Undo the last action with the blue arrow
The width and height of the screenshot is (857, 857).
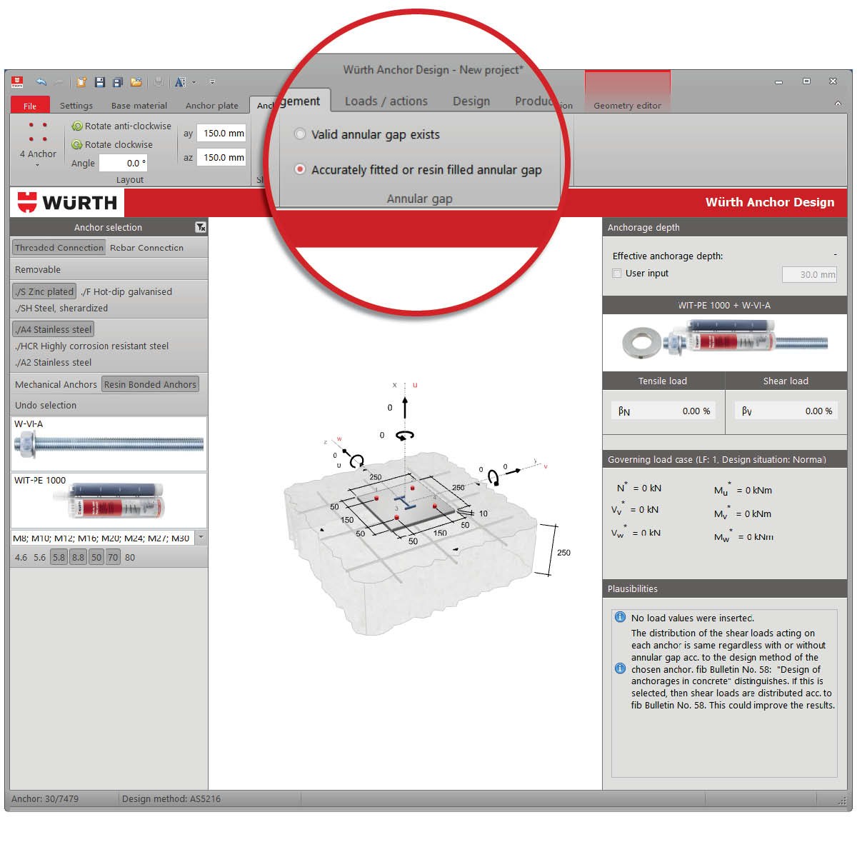[x=41, y=81]
